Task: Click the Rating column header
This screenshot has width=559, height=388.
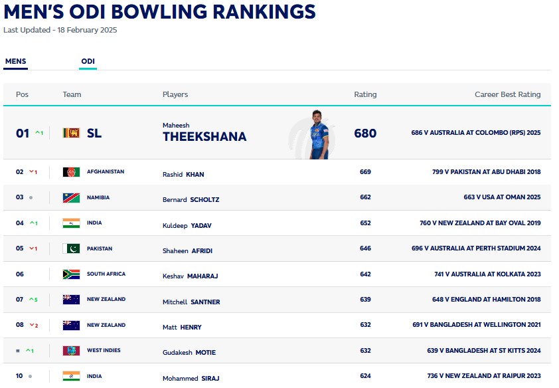Action: pyautogui.click(x=365, y=94)
